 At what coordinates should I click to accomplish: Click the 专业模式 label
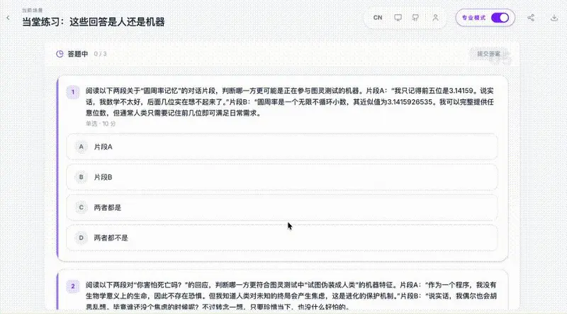[473, 17]
